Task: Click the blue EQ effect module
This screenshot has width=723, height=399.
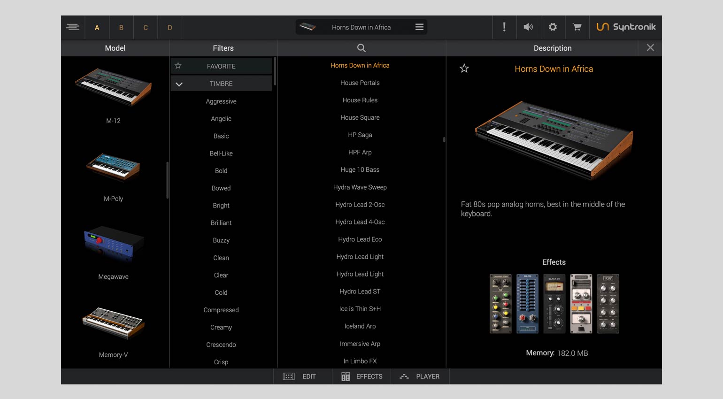Action: click(527, 304)
